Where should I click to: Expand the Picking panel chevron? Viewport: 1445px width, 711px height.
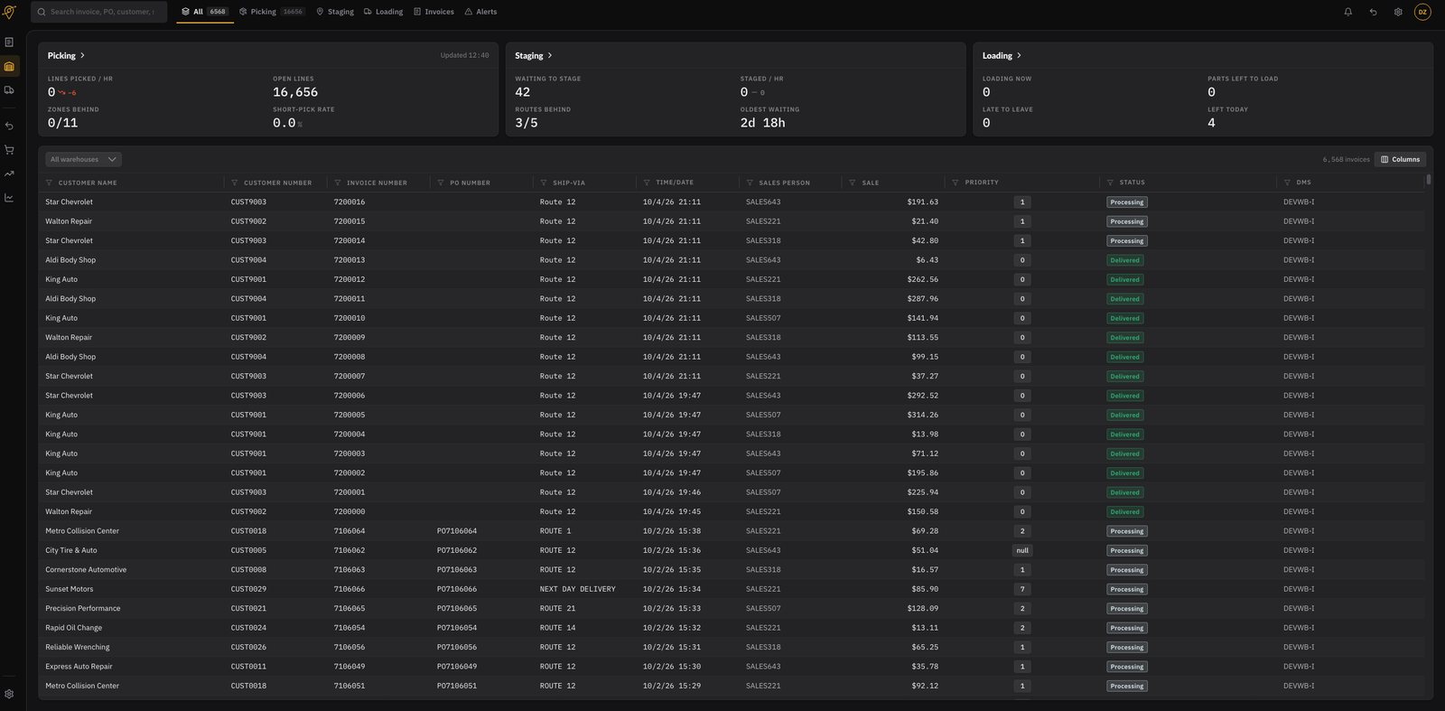(x=82, y=56)
